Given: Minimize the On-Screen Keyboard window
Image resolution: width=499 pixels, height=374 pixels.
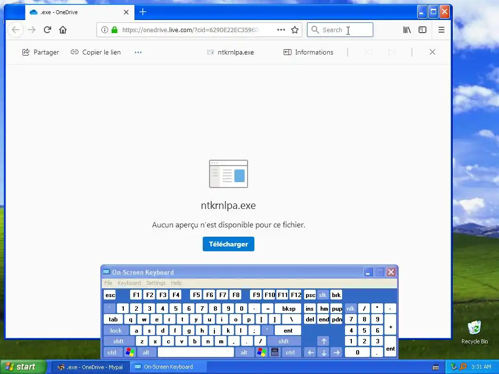Looking at the screenshot, I should tap(368, 272).
